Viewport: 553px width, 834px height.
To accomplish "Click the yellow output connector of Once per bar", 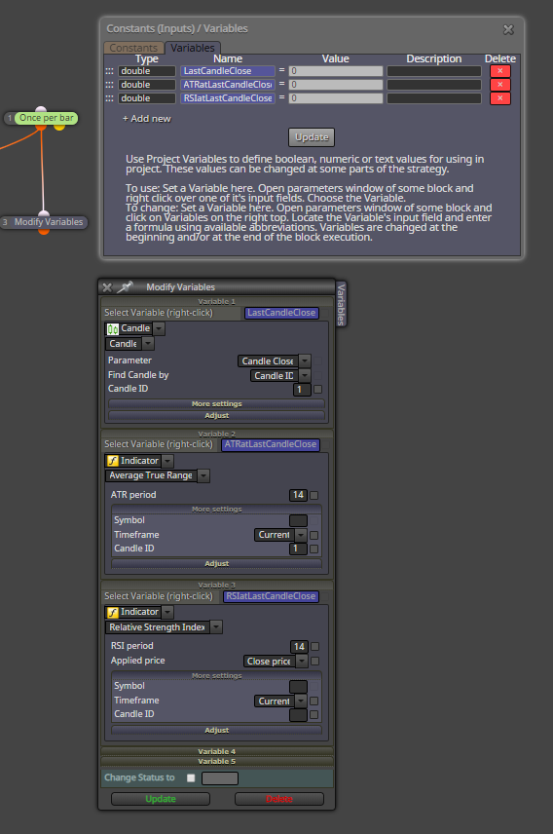I will 59,127.
